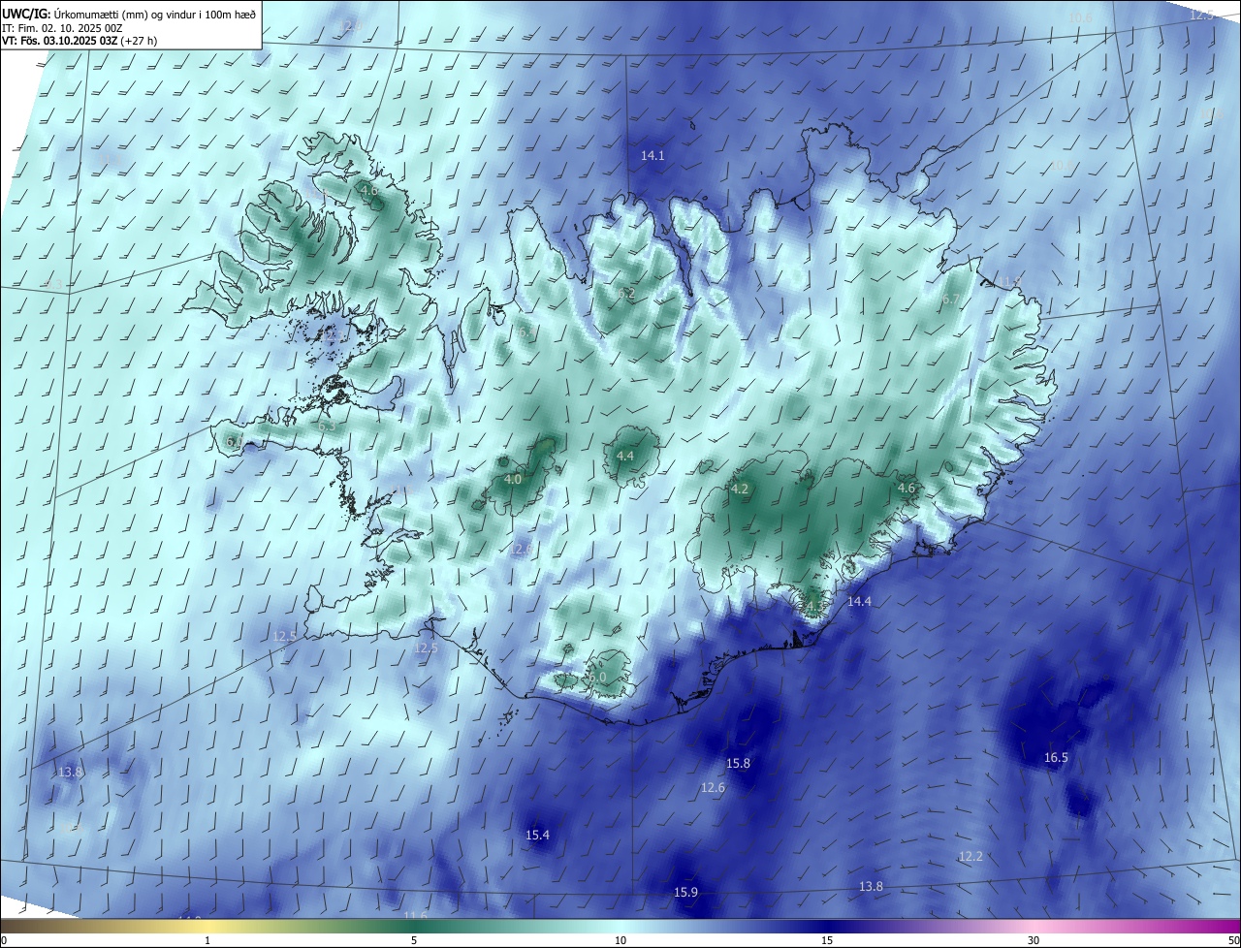The width and height of the screenshot is (1241, 948).
Task: Click the 4.4 value on Hofsjökull glacier
Action: 625,456
